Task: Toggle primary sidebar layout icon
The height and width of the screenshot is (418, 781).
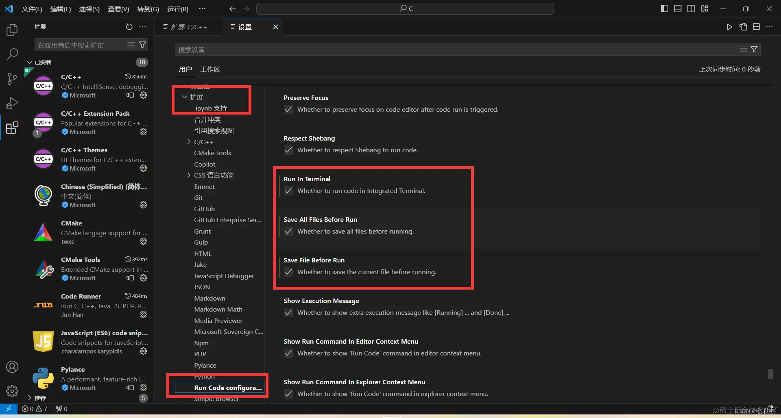Action: tap(665, 9)
